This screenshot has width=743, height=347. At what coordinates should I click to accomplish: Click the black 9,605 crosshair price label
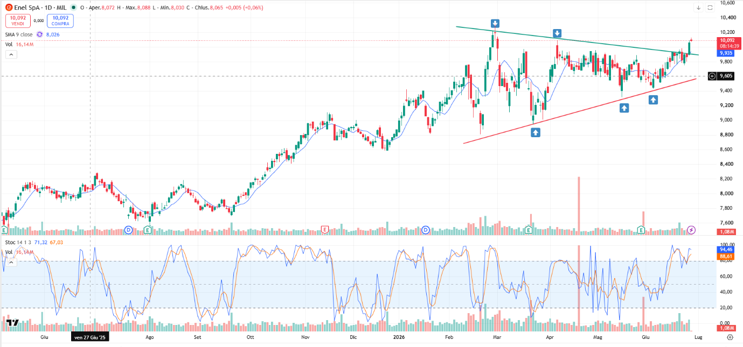pyautogui.click(x=726, y=76)
